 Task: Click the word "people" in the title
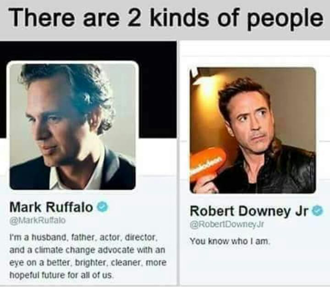(286, 19)
